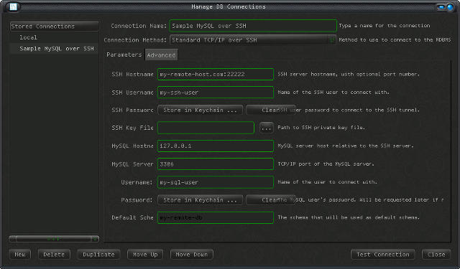Viewport: 460px width, 269px height.
Task: Click the round blue title bar button
Action: 450,6
